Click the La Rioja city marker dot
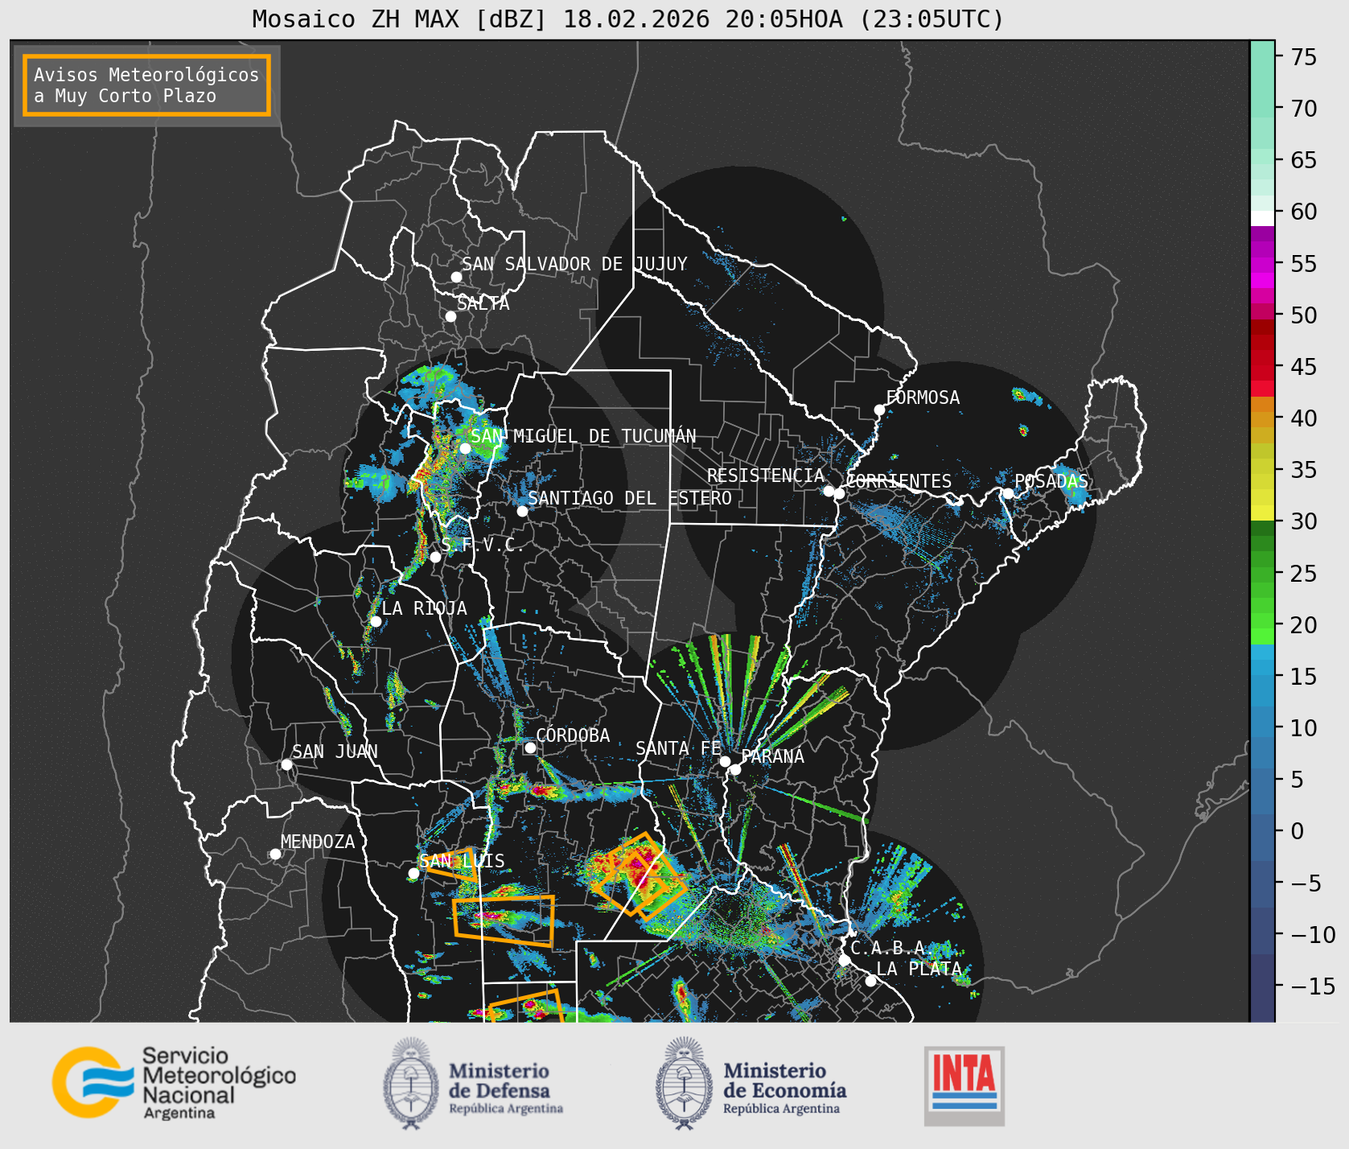1349x1149 pixels. [x=376, y=621]
